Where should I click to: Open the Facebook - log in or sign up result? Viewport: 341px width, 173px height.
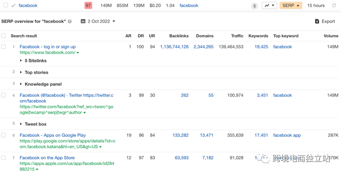[x=48, y=47]
